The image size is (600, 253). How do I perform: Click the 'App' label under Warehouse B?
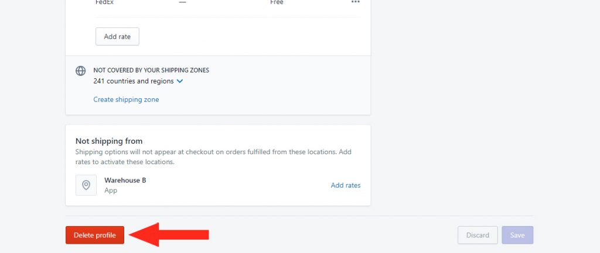tap(111, 190)
